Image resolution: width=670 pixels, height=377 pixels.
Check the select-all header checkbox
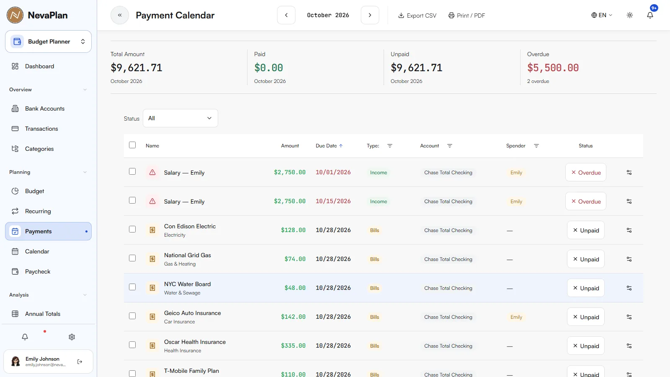(132, 145)
